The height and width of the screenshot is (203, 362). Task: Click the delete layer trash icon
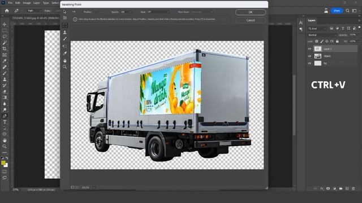[x=353, y=188]
